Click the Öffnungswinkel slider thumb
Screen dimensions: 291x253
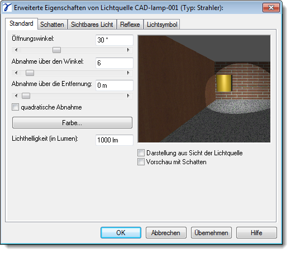pyautogui.click(x=56, y=50)
